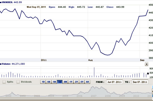Click year 2006 in the overview chart
Screen dimensions: 153x101
pyautogui.click(x=79, y=96)
